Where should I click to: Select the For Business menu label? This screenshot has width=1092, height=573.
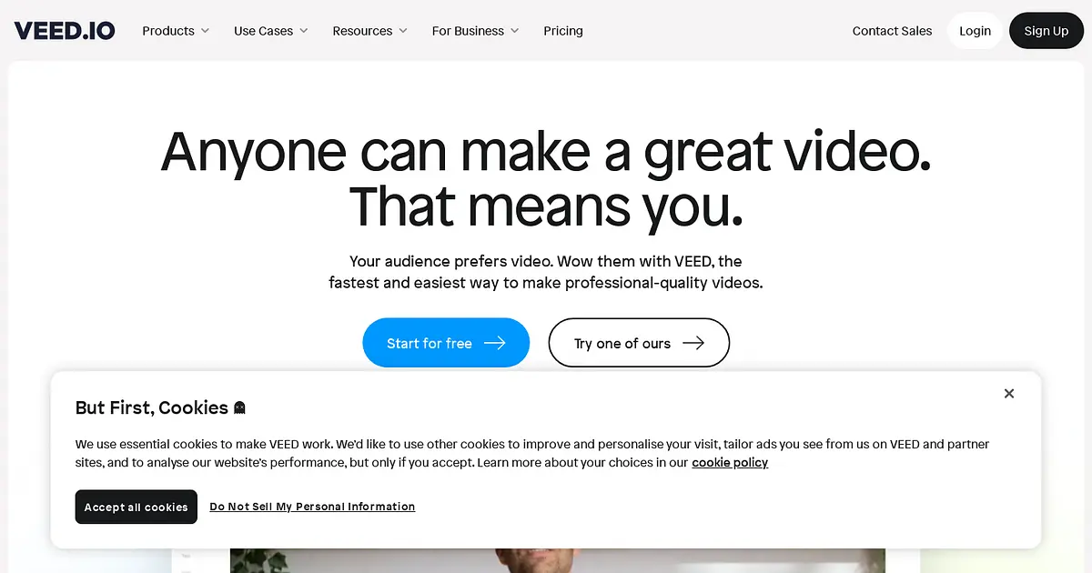pos(468,31)
